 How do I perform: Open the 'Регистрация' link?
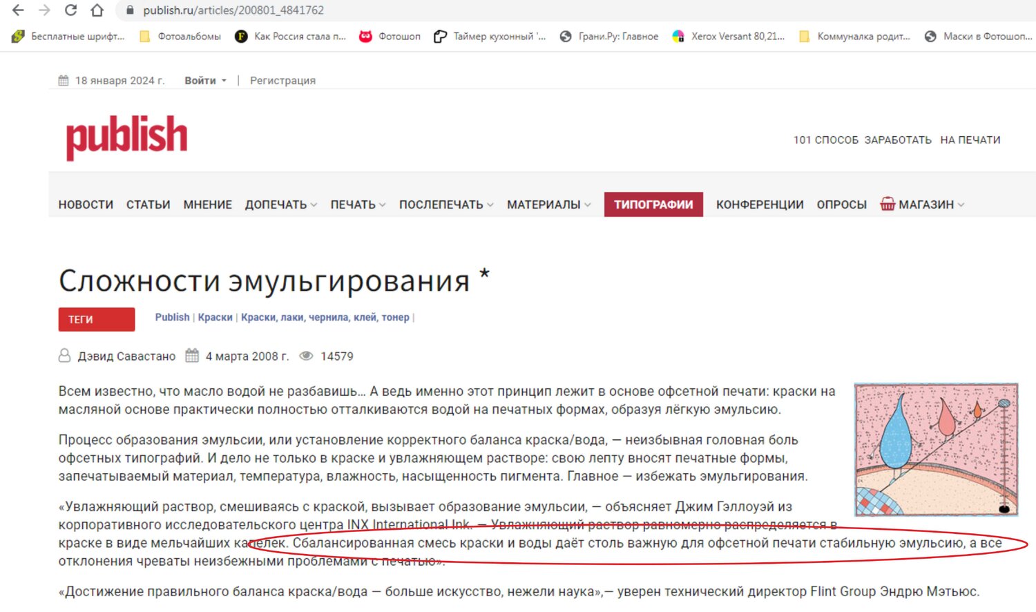(282, 81)
